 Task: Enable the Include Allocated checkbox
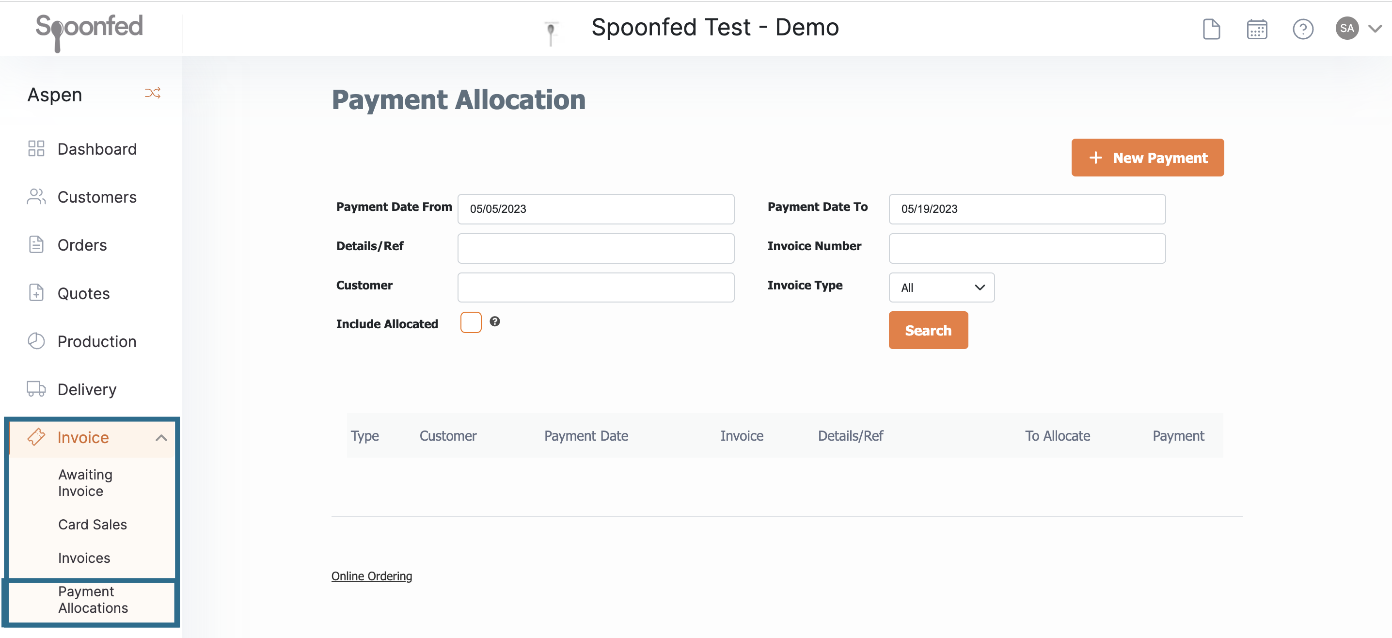[x=471, y=322]
